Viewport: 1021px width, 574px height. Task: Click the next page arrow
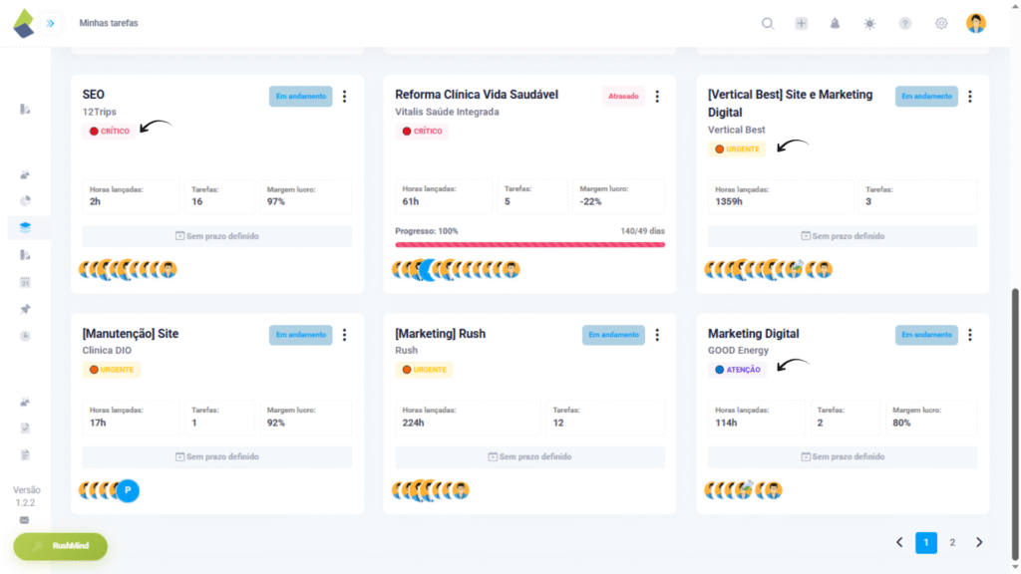coord(979,542)
